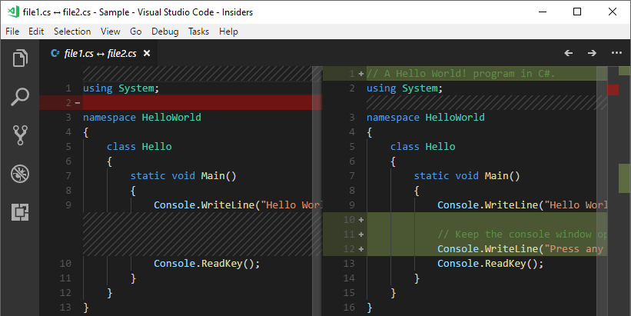Open the Debug view in activity bar
631x316 pixels.
click(20, 174)
